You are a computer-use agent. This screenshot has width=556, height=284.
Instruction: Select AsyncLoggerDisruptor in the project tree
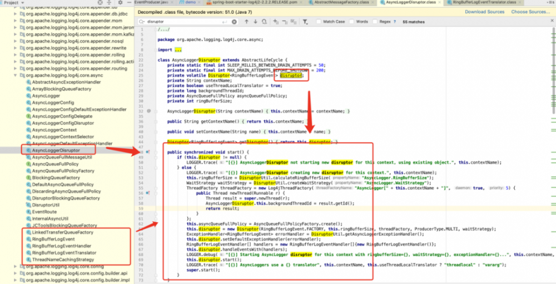pyautogui.click(x=56, y=150)
